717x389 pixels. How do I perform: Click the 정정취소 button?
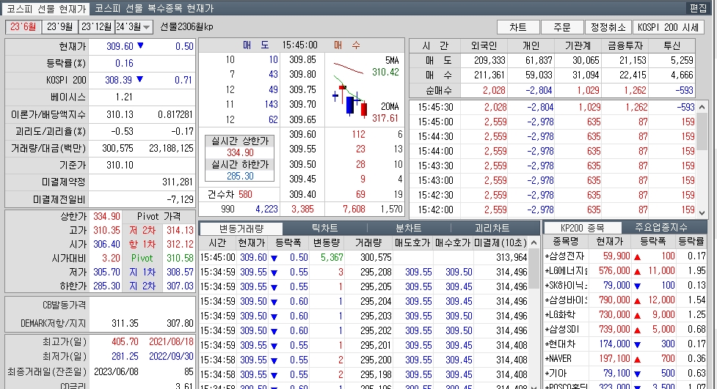(607, 27)
